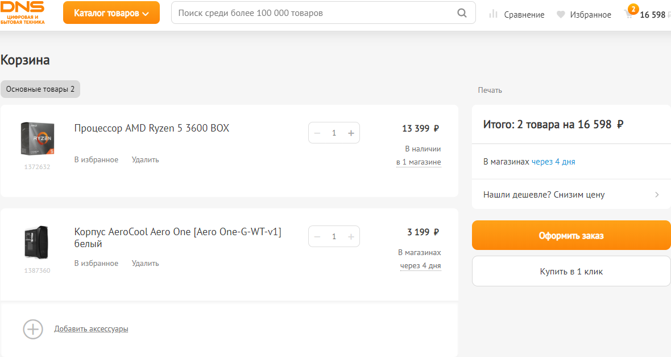Screen dimensions: 671x357
Task: Expand Нашли дешевле? Снизим цену row
Action: 571,195
